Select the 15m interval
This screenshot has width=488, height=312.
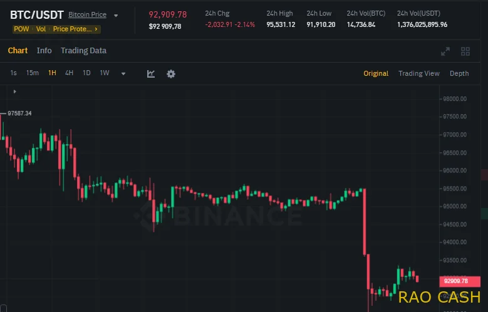[33, 73]
